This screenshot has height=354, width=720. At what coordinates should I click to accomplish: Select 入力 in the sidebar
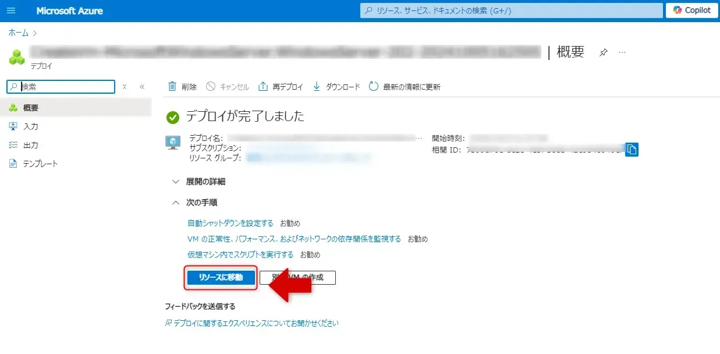point(30,126)
